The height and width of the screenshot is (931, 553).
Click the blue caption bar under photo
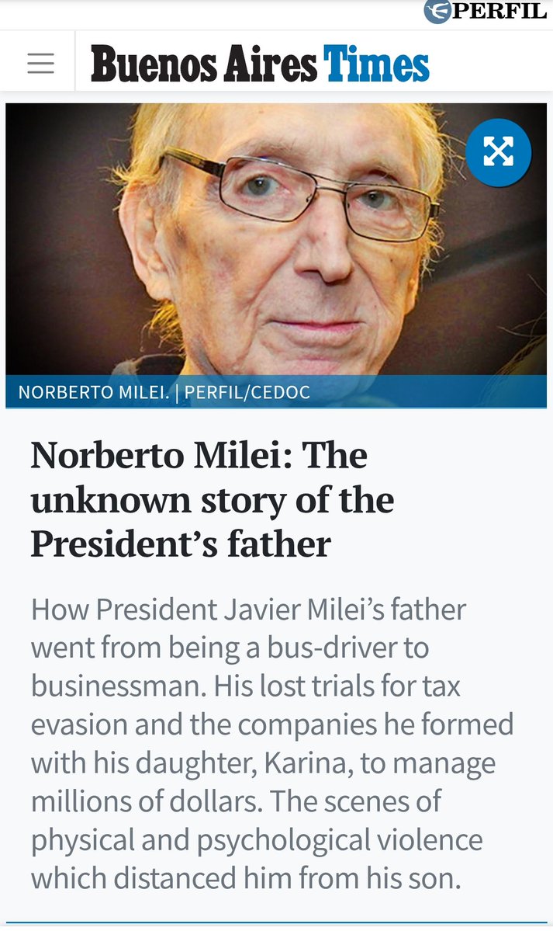[x=427, y=392]
